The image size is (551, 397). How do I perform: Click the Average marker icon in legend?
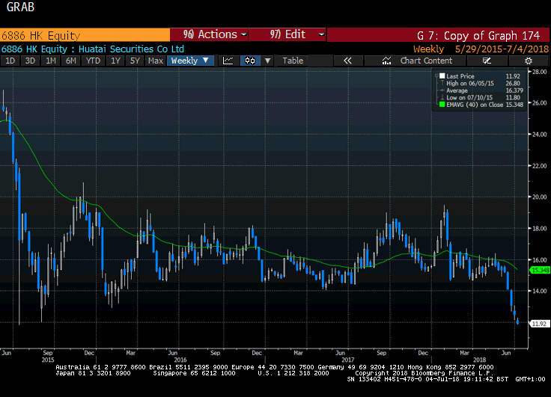click(442, 90)
